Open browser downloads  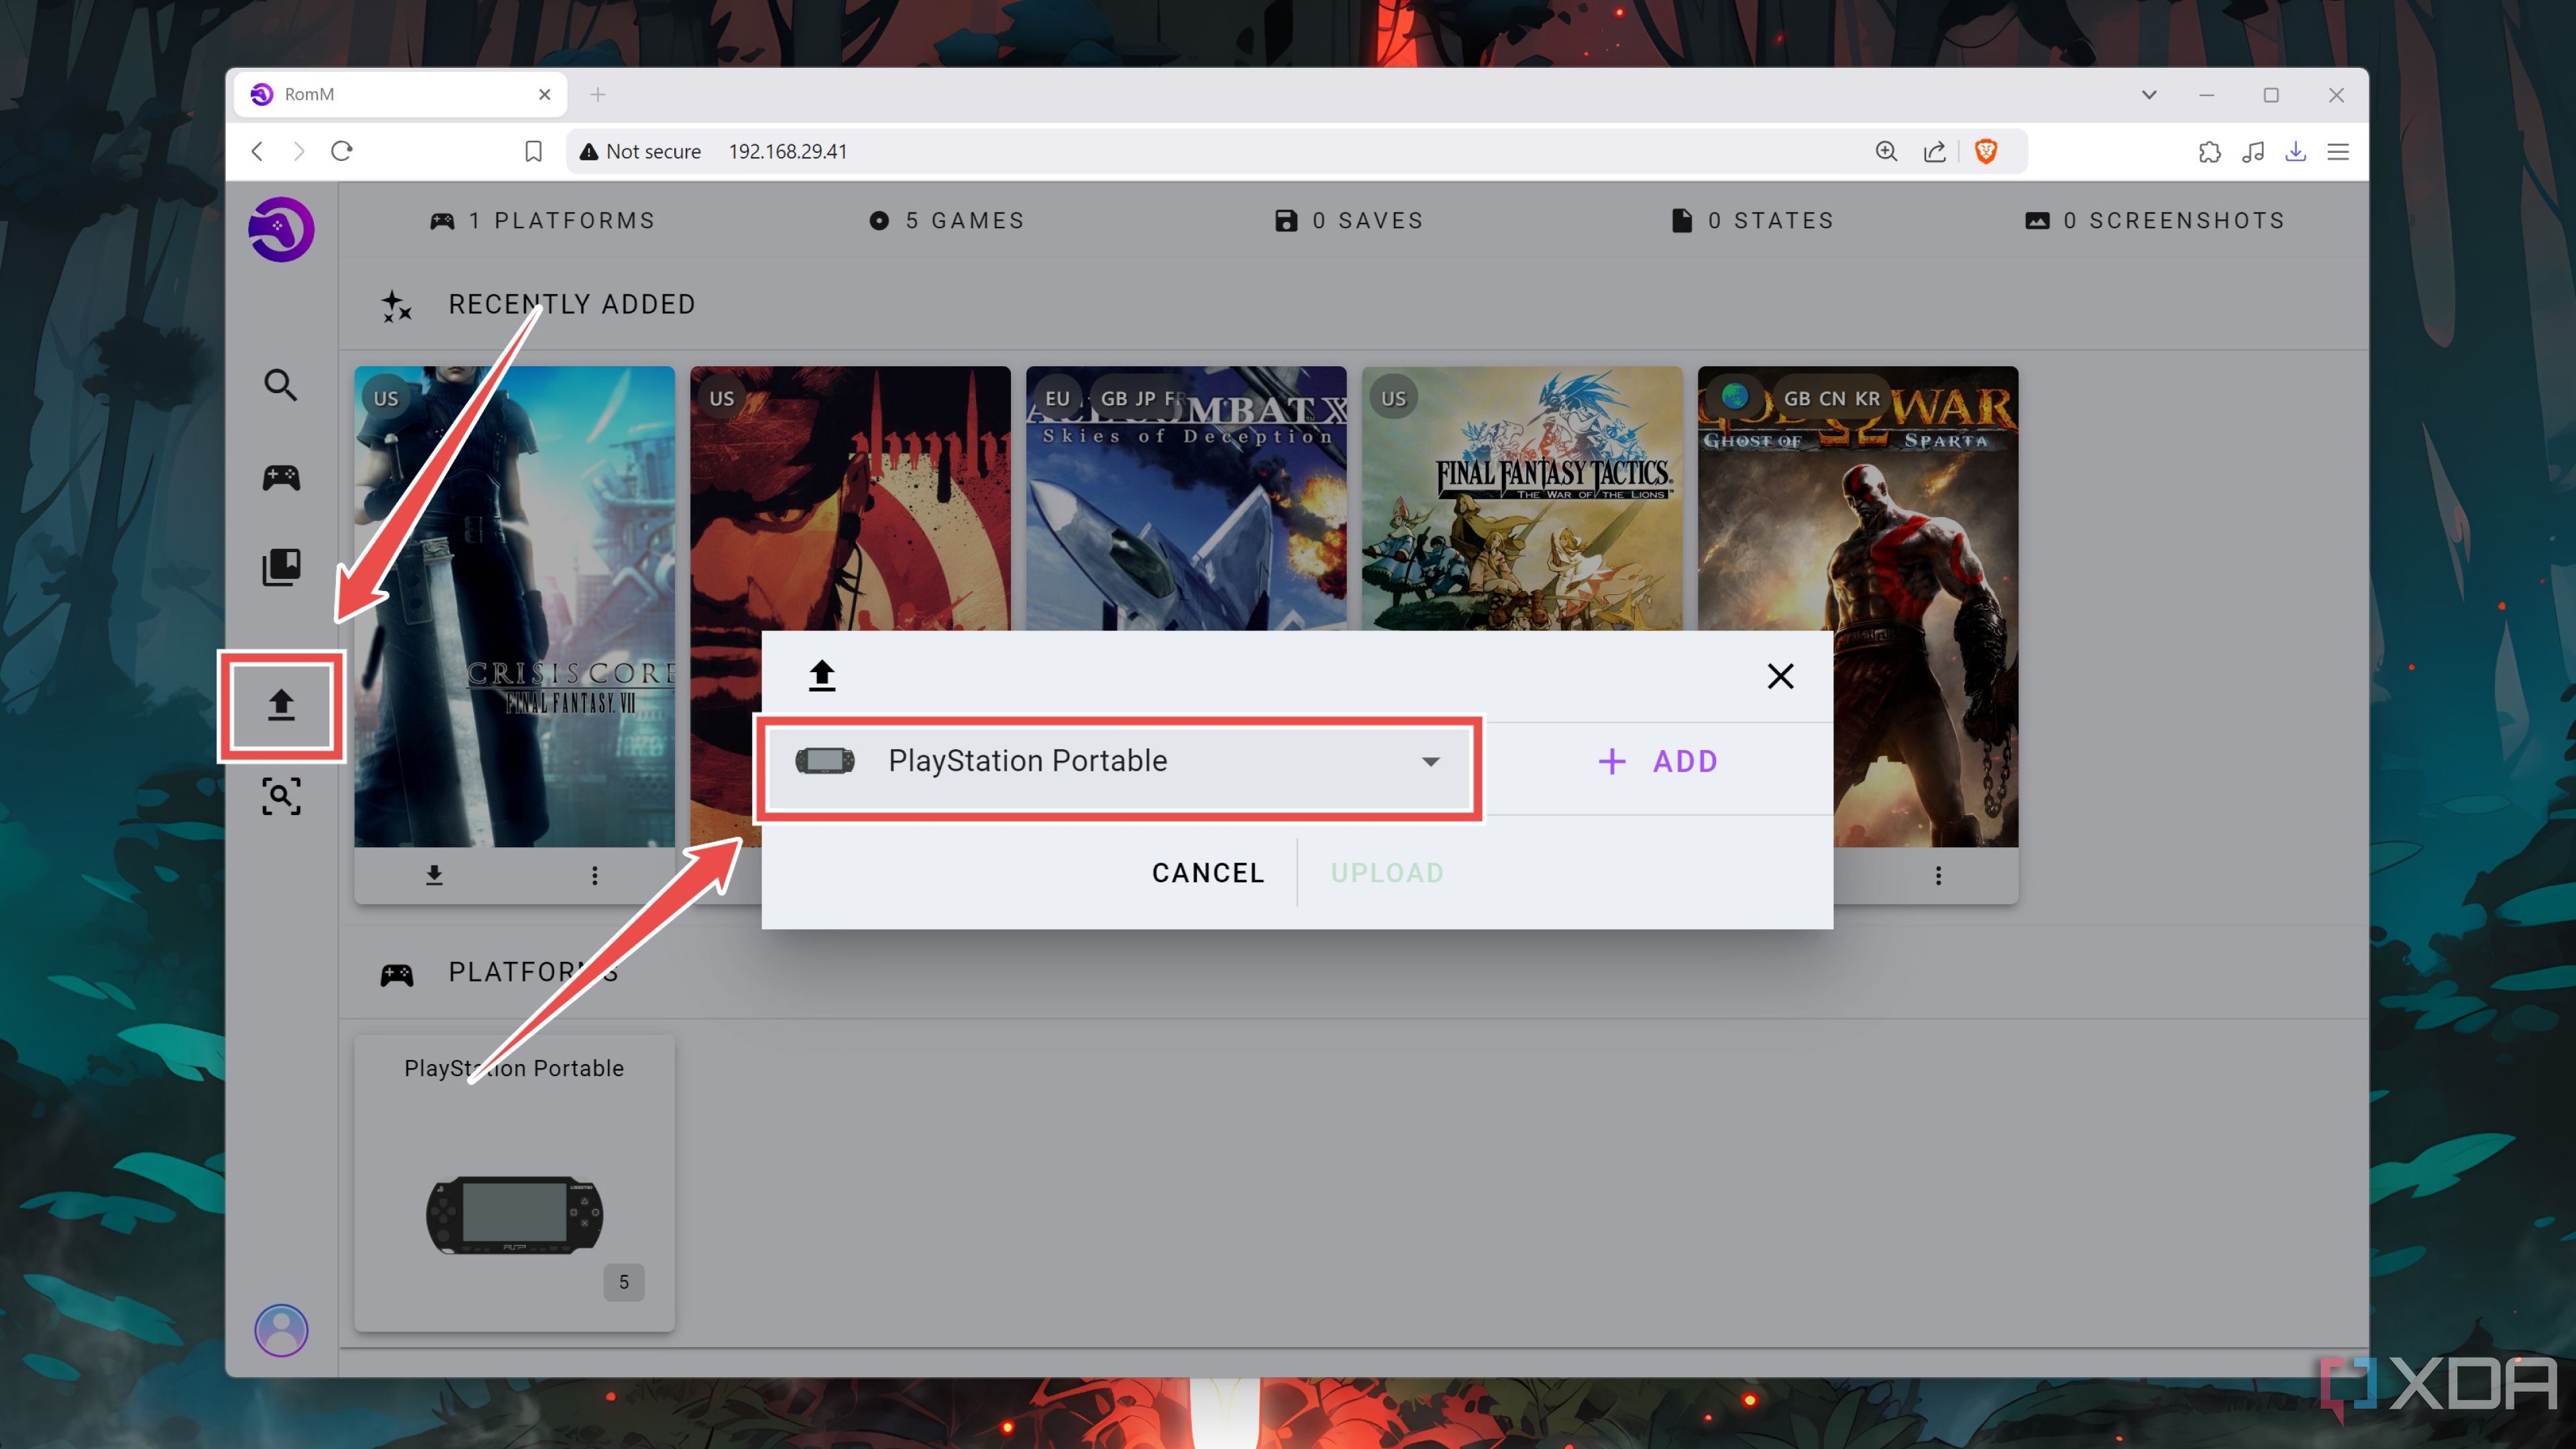coord(2296,151)
